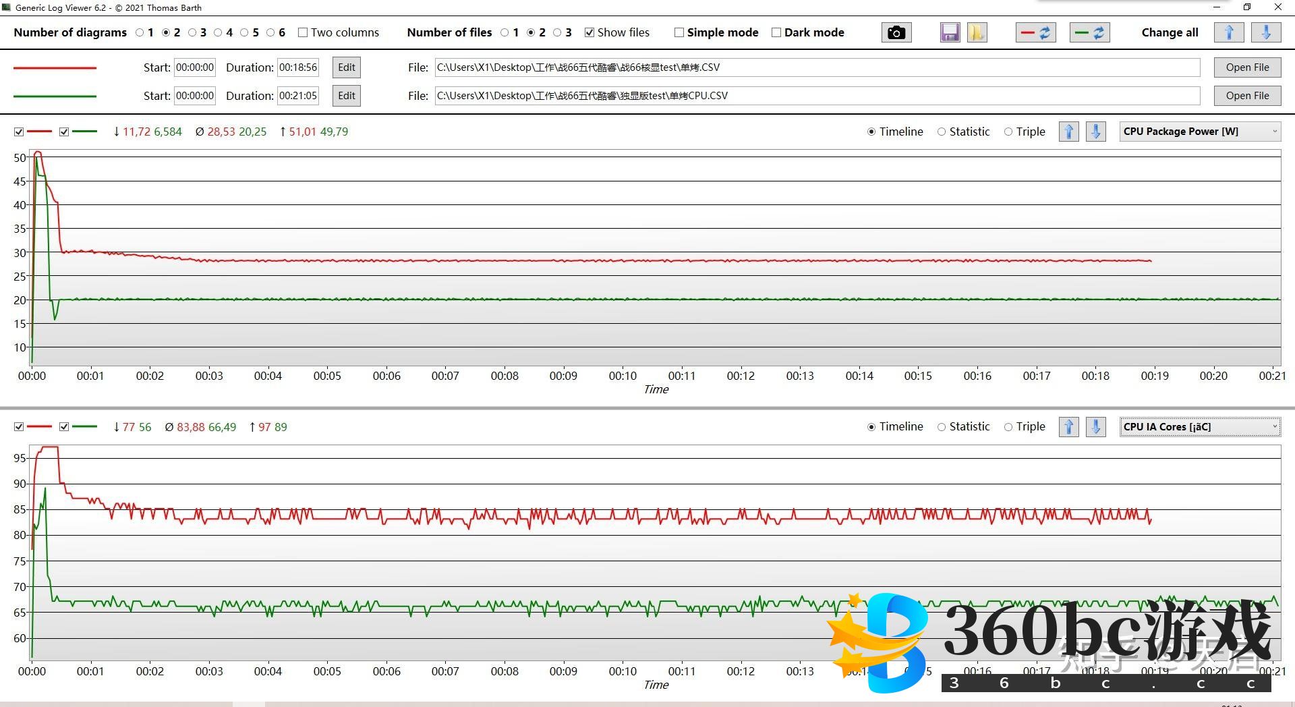
Task: Click the floppy disk save icon
Action: click(950, 32)
